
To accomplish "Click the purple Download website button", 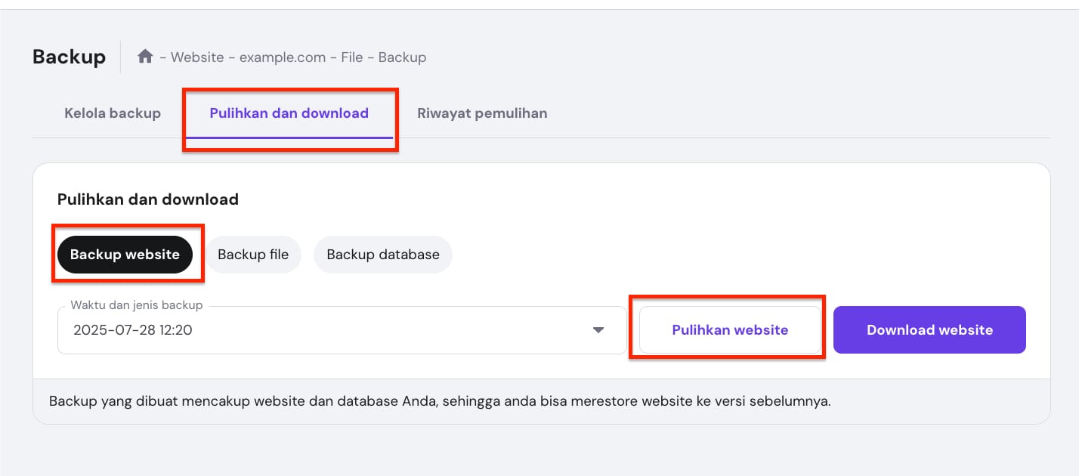I will (929, 330).
